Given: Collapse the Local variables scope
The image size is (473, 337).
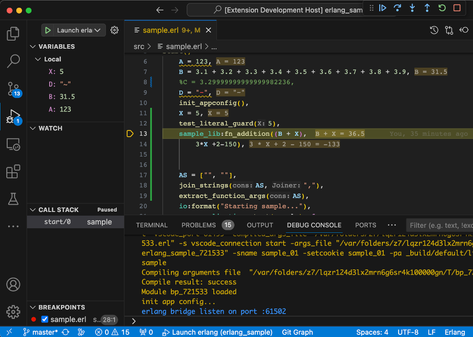Looking at the screenshot, I should (x=38, y=59).
